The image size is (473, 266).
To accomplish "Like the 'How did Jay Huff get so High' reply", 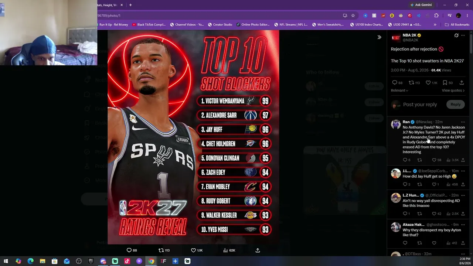I will (434, 184).
